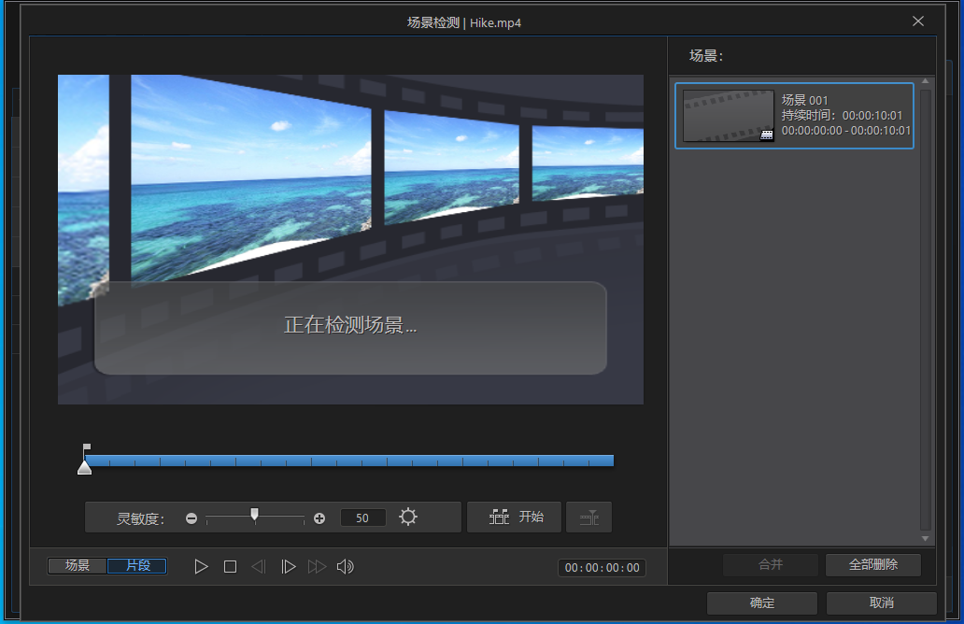Click the split scene icon button
Screen dimensions: 964x624
coord(589,517)
